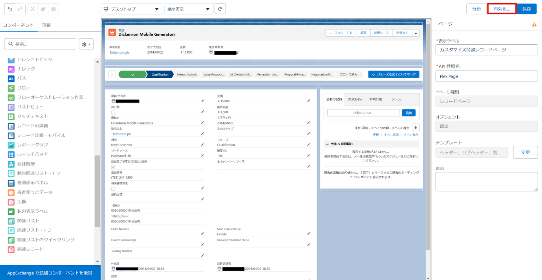Open the dropdown arrow next to 新規メモ
The width and height of the screenshot is (542, 280).
coord(416,32)
